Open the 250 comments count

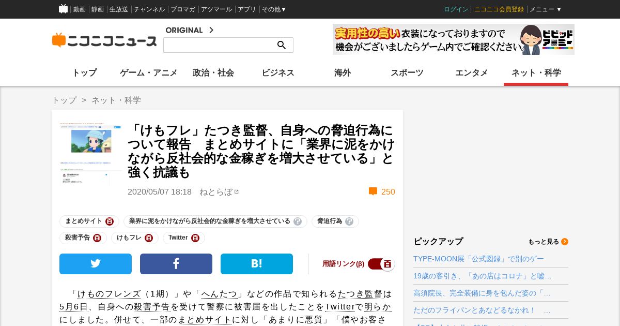coord(388,192)
